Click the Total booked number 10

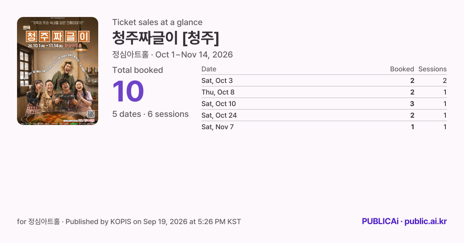coord(128,92)
